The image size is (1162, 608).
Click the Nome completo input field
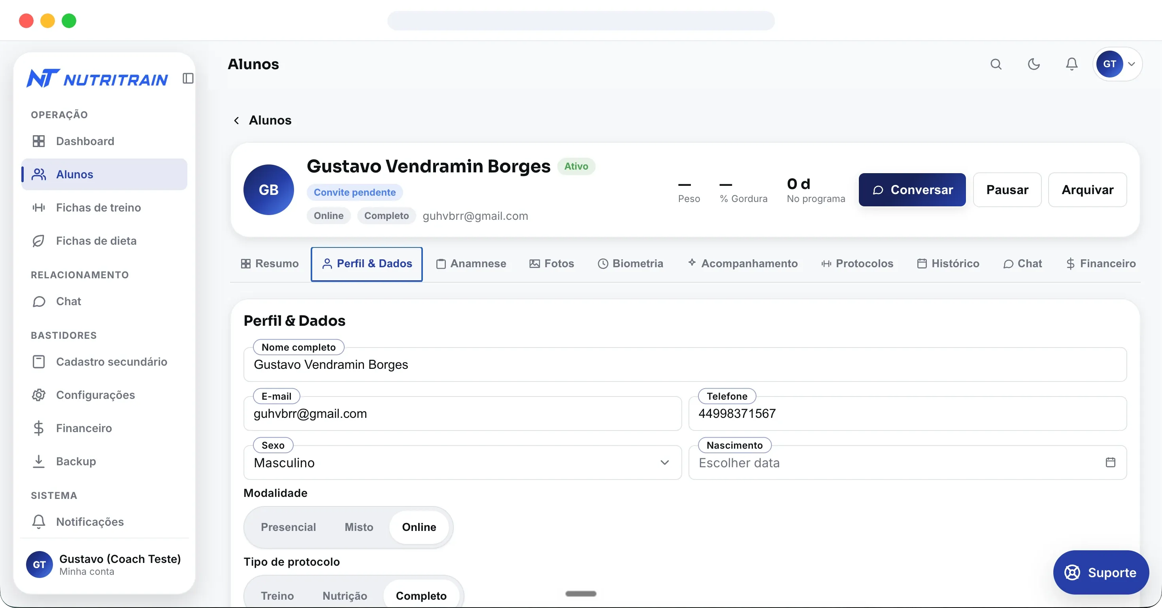(x=685, y=364)
